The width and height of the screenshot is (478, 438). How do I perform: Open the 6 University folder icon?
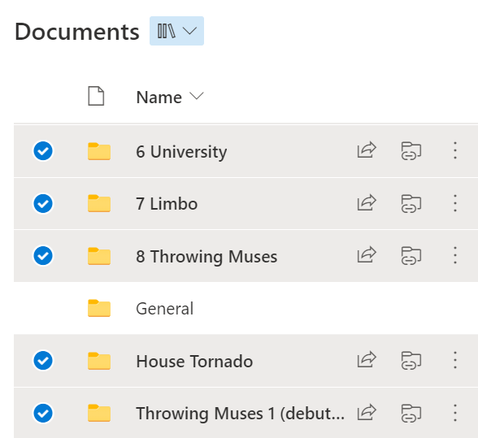click(99, 151)
